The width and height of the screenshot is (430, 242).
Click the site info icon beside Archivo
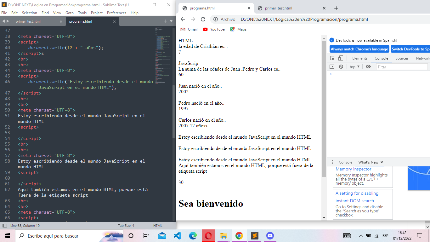coord(216,19)
